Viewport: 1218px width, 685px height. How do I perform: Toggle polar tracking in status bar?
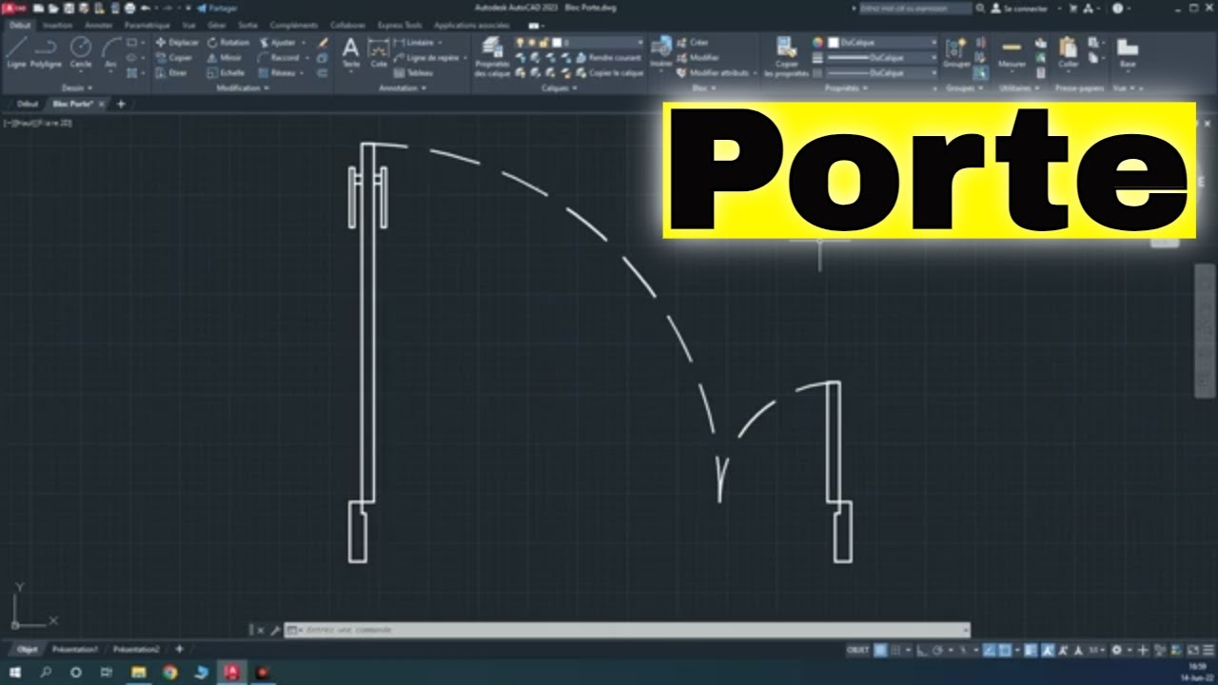(x=939, y=650)
